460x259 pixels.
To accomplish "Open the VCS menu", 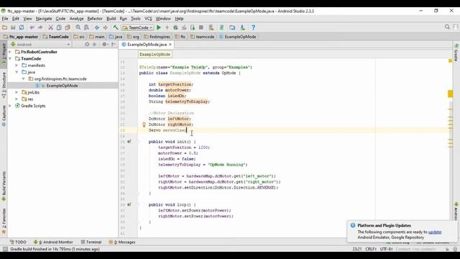I will click(x=148, y=19).
